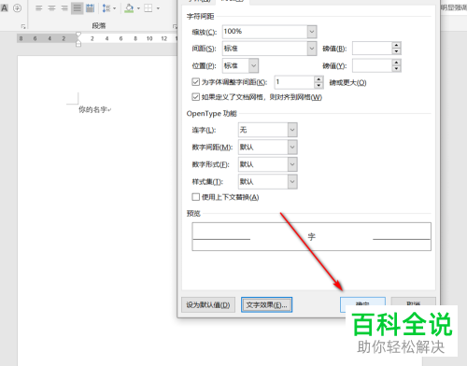Image resolution: width=467 pixels, height=366 pixels.
Task: Select the justify alignment icon
Action: pos(78,8)
